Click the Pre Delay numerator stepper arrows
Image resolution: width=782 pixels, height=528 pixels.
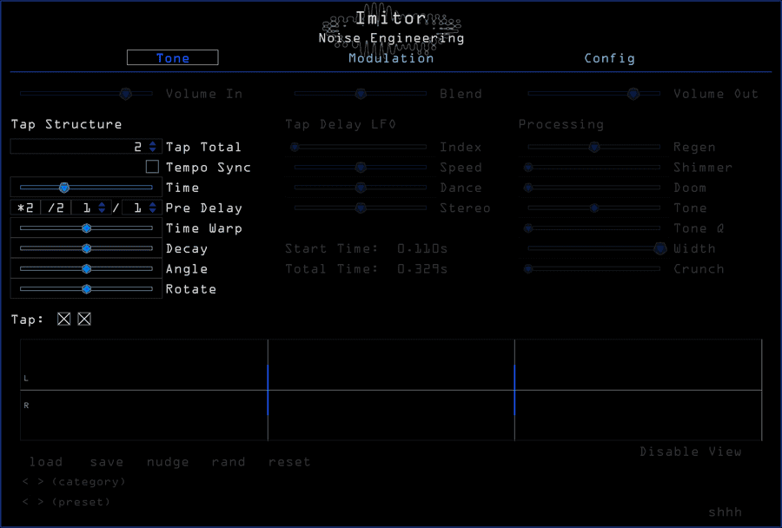102,208
